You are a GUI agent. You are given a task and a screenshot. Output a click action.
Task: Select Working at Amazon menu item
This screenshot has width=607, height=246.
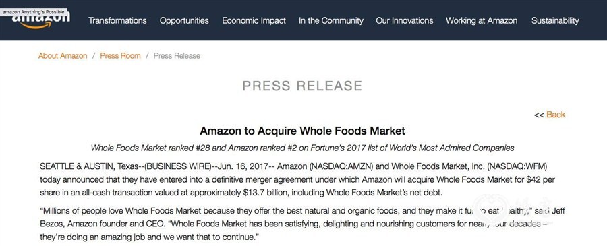(x=482, y=20)
